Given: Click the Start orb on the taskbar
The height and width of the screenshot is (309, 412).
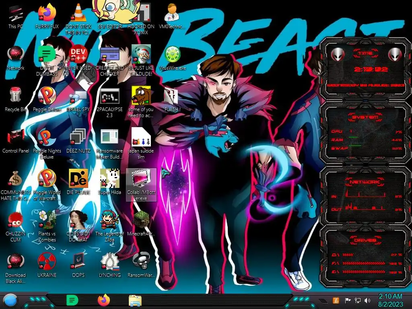Looking at the screenshot, I should coord(10,301).
